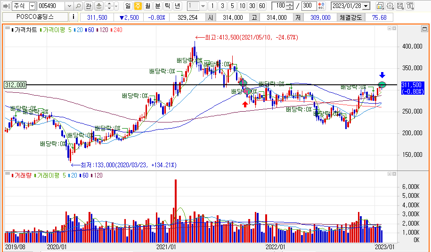This screenshot has height=252, width=431.
Task: Click the red-blue candle scroll icon
Action: click(x=321, y=6)
